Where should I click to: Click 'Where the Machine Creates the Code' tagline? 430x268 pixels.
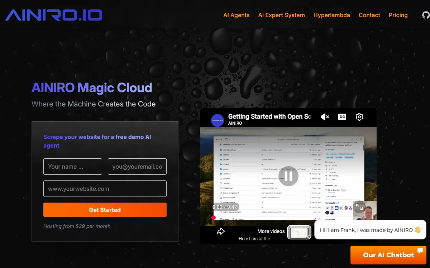[94, 104]
